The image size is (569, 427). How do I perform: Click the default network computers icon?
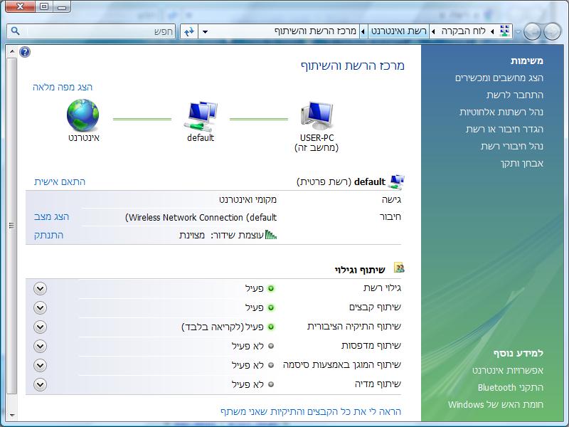pyautogui.click(x=201, y=117)
